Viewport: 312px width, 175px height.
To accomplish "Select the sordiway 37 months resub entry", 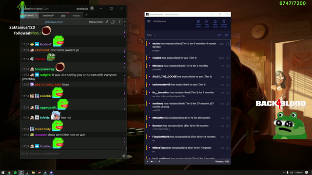I will [x=188, y=107].
